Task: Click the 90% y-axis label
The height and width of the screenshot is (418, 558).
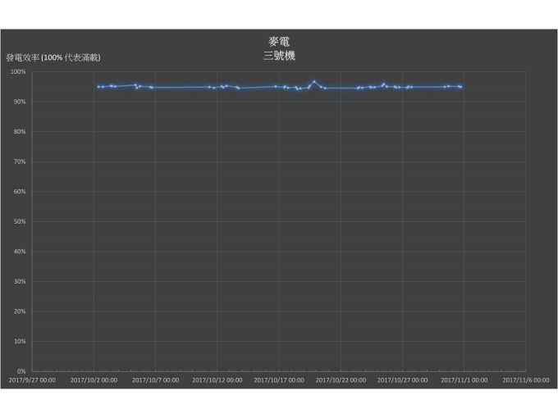Action: [x=20, y=102]
